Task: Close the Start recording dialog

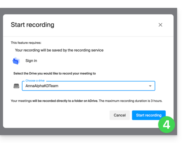Action: point(160,25)
